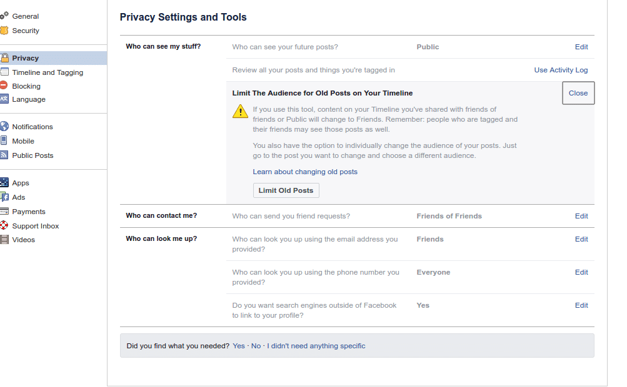The image size is (627, 387).
Task: Click the red Blocking icon
Action: (4, 85)
